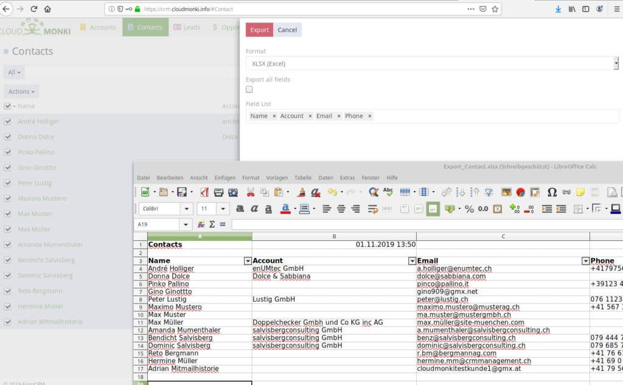Remove the Name field from Field List
623x385 pixels.
(x=274, y=116)
